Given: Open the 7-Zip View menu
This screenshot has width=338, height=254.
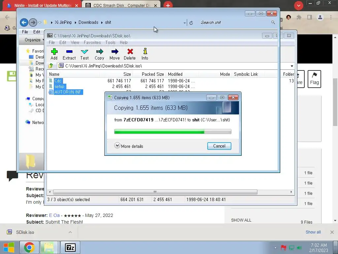Looking at the screenshot, I should (x=75, y=43).
